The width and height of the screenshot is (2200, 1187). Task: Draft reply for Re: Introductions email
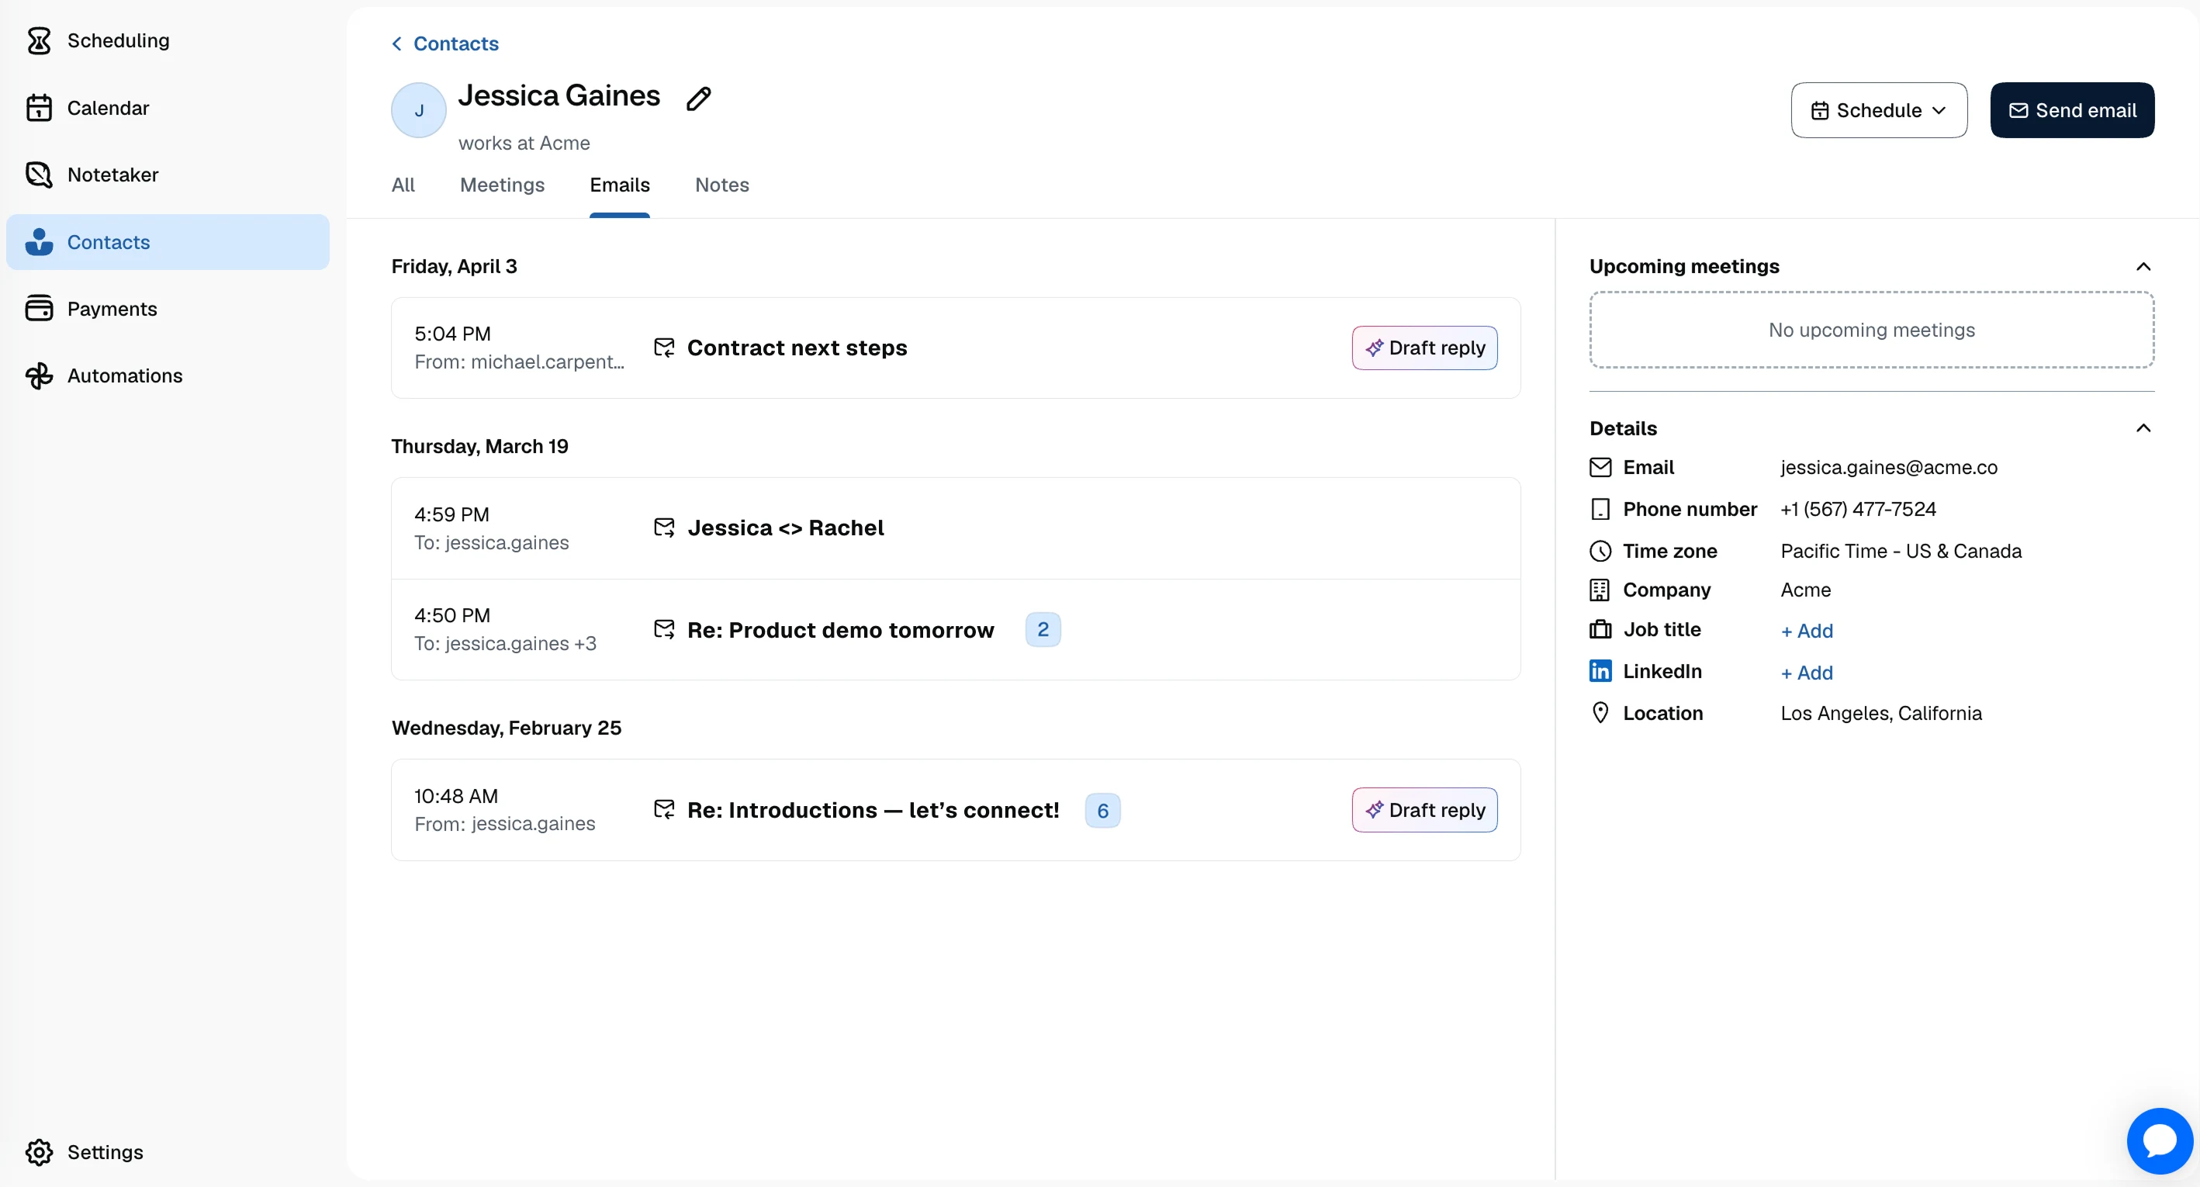[x=1423, y=809]
